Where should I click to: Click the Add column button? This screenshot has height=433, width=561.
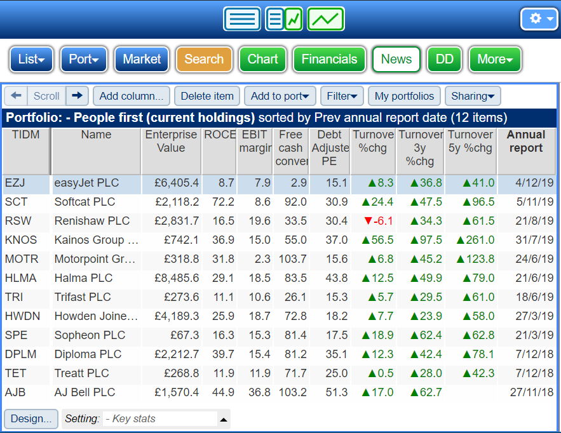[132, 96]
